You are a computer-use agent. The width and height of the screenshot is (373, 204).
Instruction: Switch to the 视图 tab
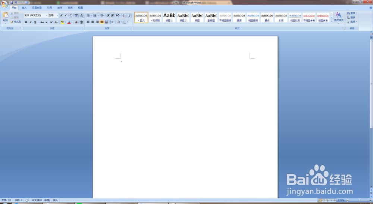(x=81, y=7)
